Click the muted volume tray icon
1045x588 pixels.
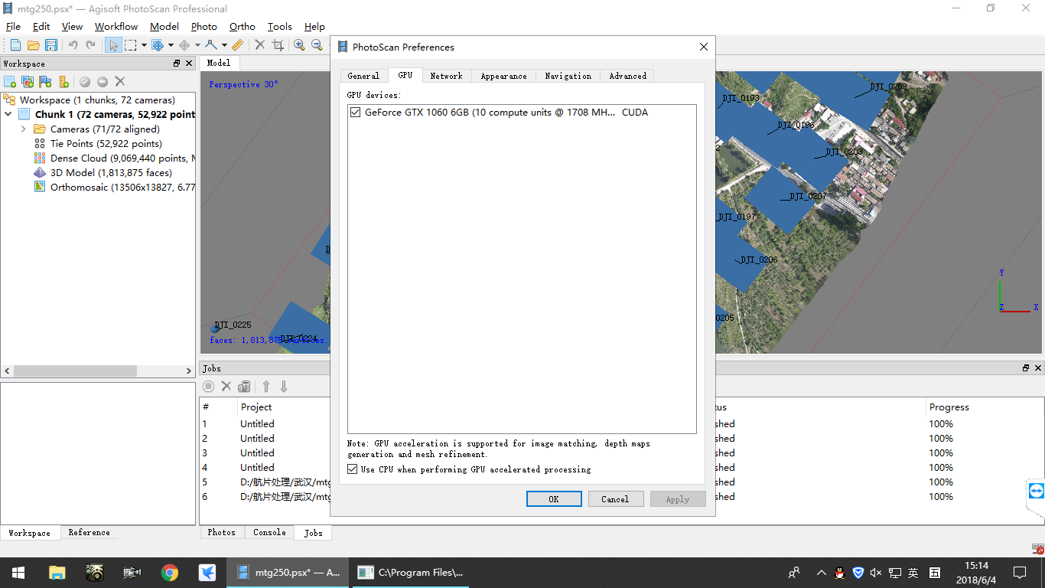click(x=876, y=573)
